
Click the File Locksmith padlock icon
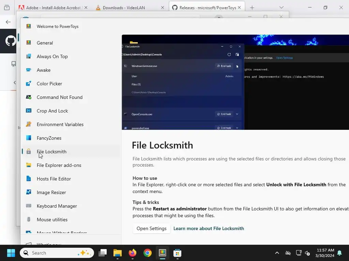pos(29,152)
